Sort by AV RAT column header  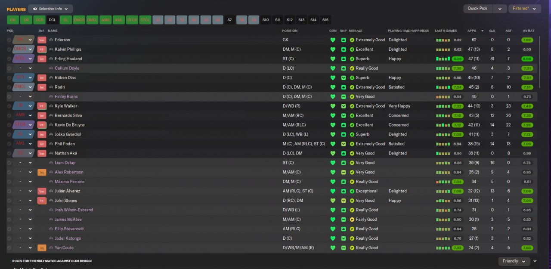(x=528, y=31)
